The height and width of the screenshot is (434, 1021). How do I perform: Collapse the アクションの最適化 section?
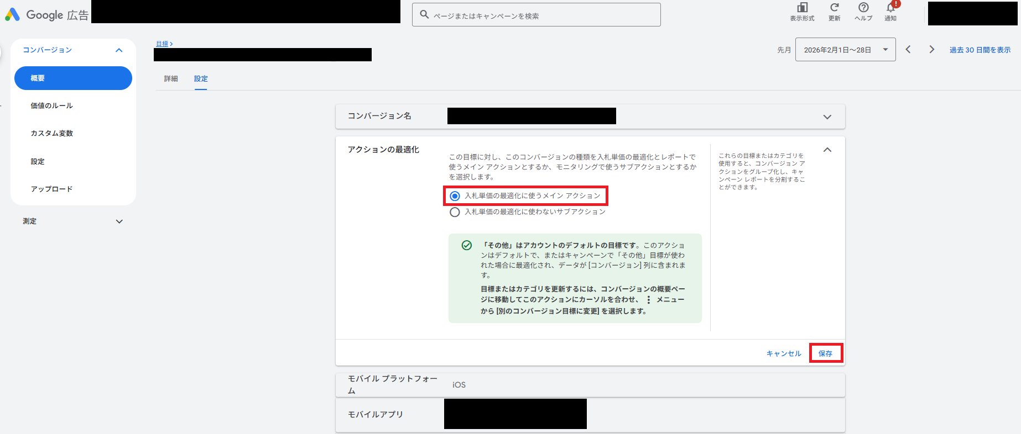coord(827,150)
